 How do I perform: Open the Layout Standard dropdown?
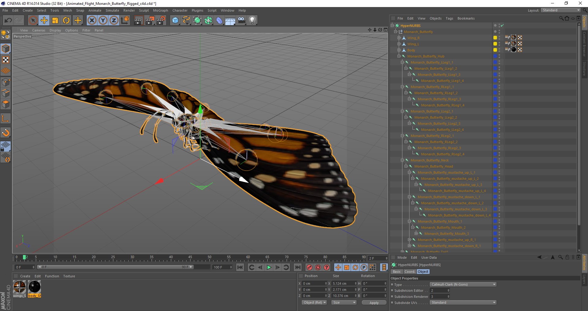[561, 10]
